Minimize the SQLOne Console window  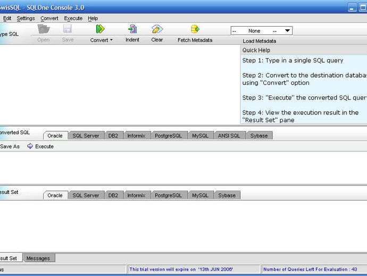pos(352,8)
